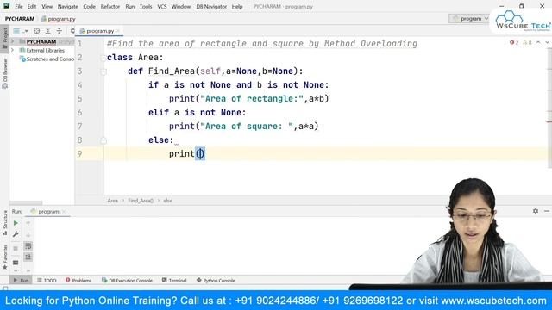Toggle soft-wrap in Run console

point(28,246)
